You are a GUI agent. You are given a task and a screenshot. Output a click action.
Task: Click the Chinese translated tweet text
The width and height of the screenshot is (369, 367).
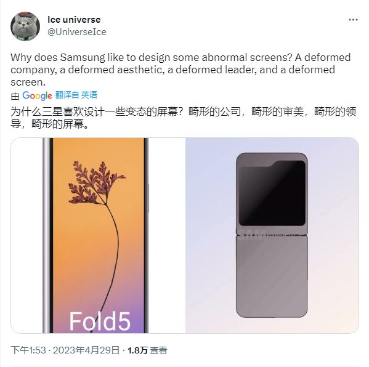184,118
